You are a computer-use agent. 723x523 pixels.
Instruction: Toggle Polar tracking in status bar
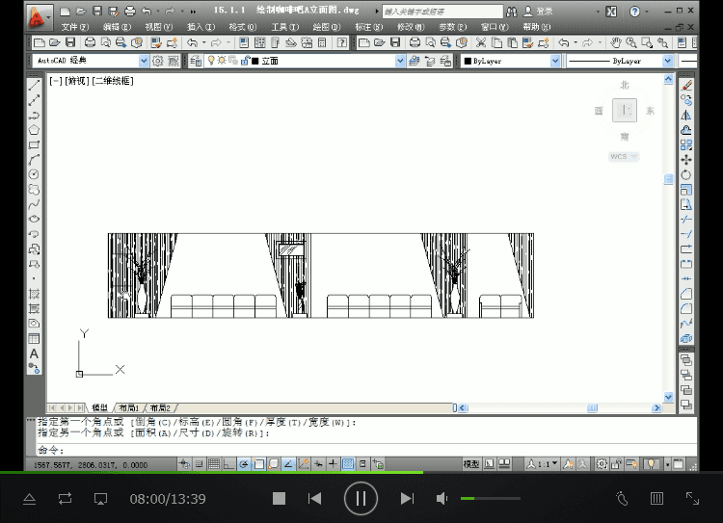click(x=244, y=464)
